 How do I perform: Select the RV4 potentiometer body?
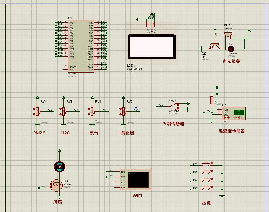pos(92,111)
